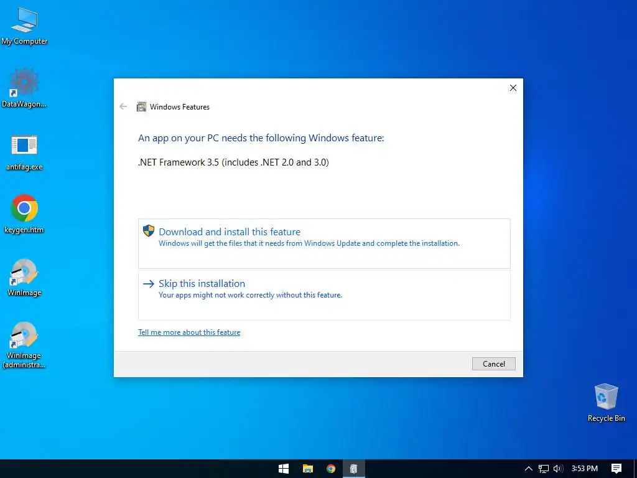Click the Windows Features title icon
Screen dimensions: 637x478
point(141,107)
